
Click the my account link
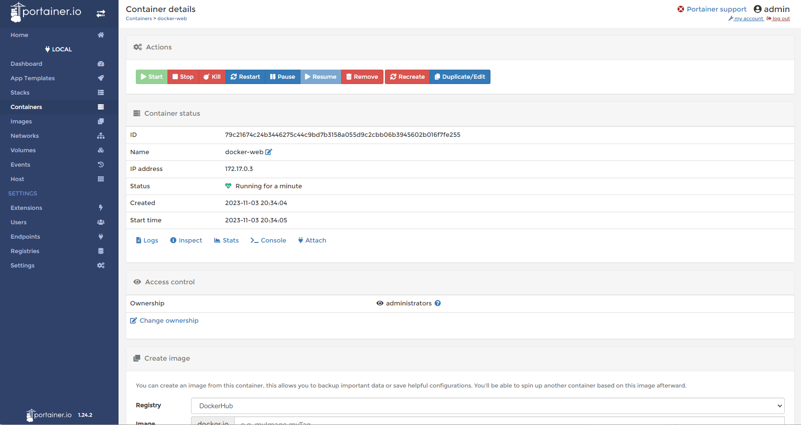point(746,19)
